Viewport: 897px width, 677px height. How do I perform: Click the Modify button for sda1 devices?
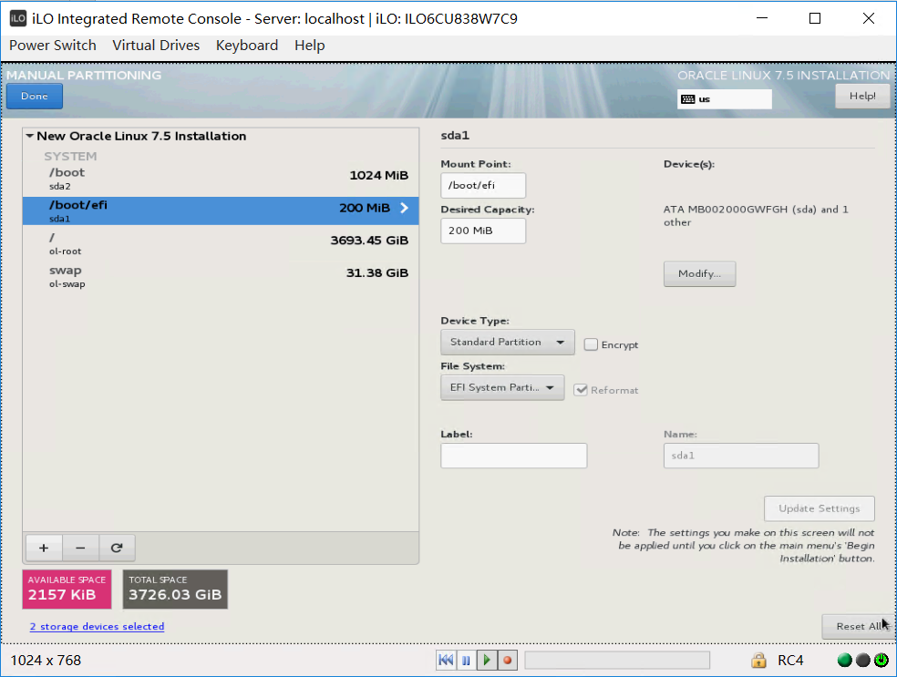tap(699, 273)
